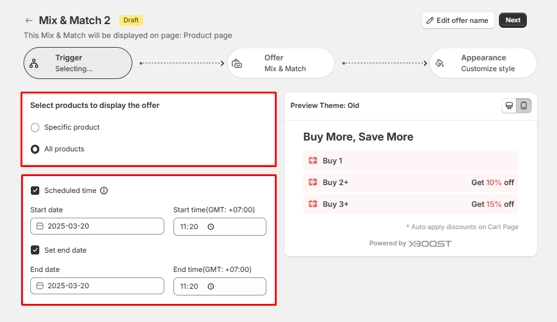Click the Edit offer name button
Screen dimensions: 557x322
click(x=457, y=21)
